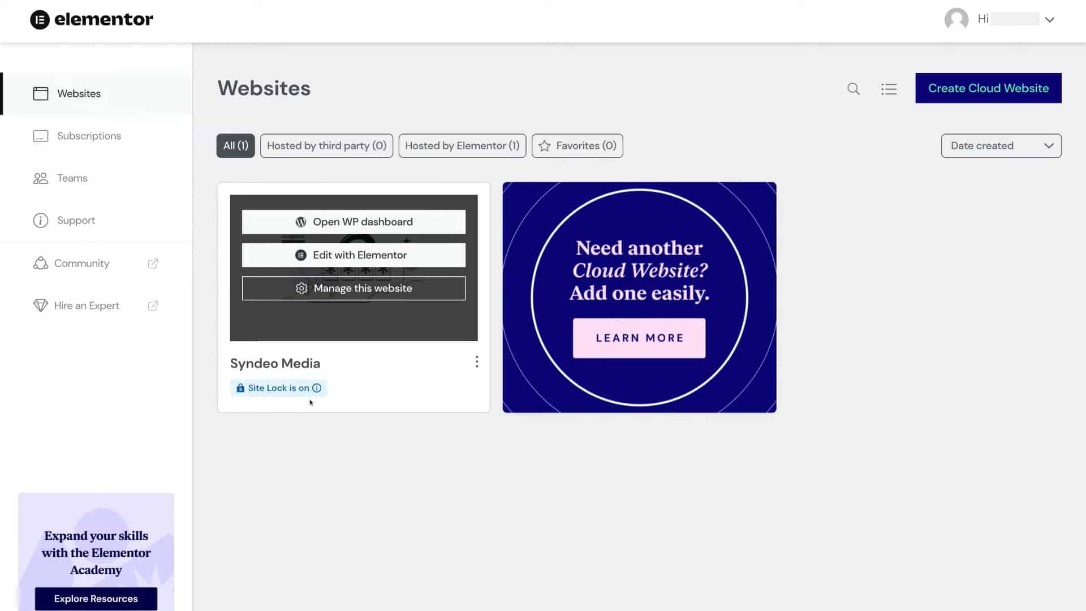The width and height of the screenshot is (1086, 611).
Task: Open the Websites sidebar section
Action: (96, 93)
